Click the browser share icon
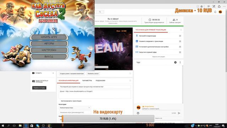Viewport: 227px width, 128px height. click(219, 6)
